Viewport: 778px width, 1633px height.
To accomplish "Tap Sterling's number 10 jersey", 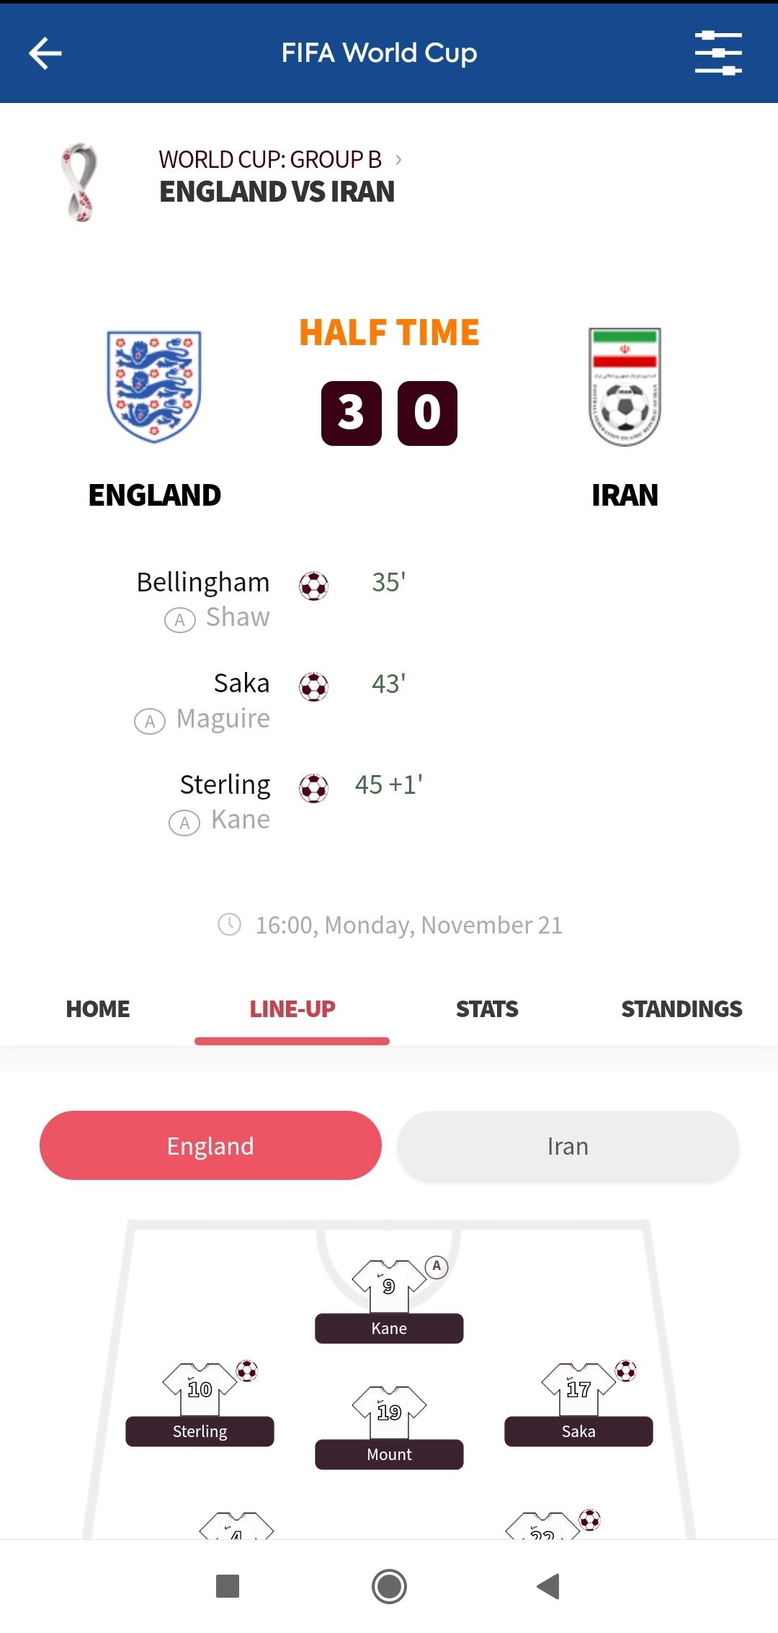I will point(200,1389).
